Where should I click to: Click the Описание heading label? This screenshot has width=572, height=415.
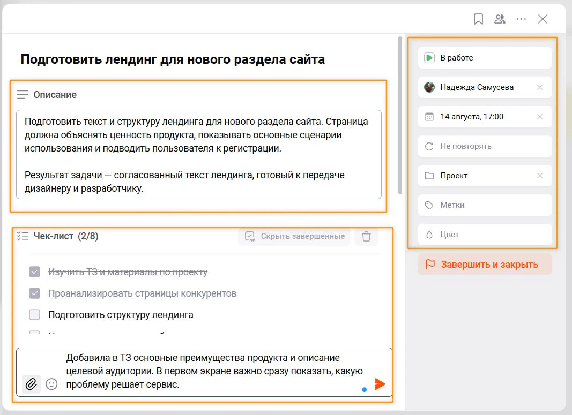click(55, 95)
